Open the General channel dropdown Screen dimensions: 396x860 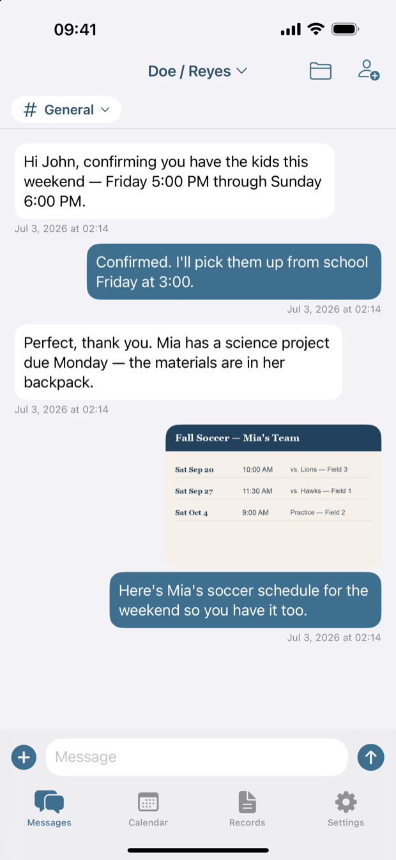(66, 110)
